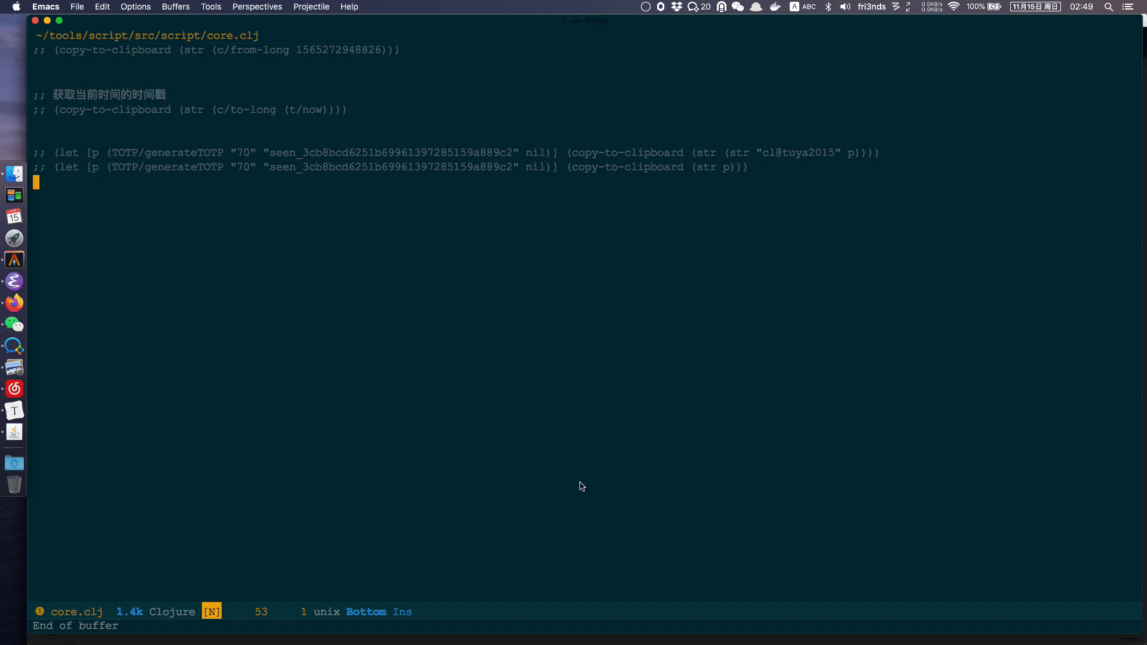Open Dropbox status menu icon

click(x=676, y=7)
